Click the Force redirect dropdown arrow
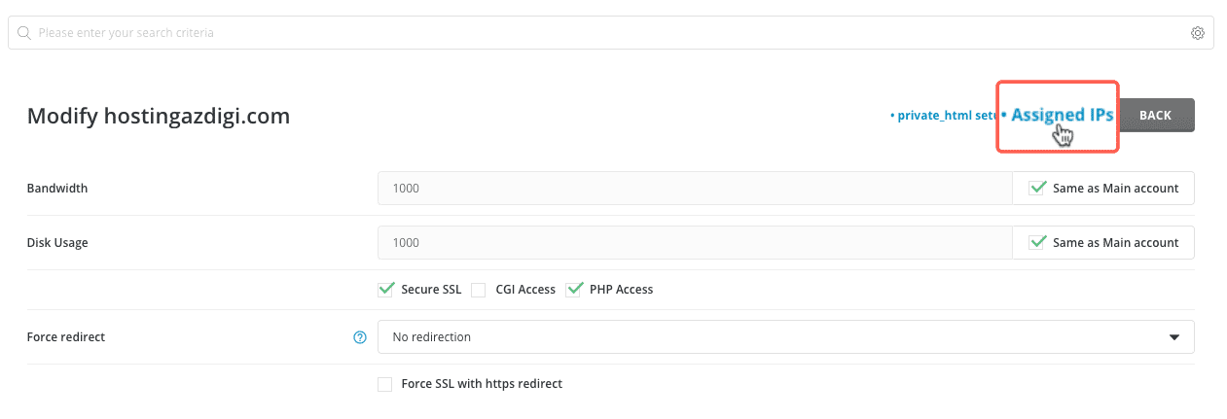The width and height of the screenshot is (1227, 419). click(1173, 337)
